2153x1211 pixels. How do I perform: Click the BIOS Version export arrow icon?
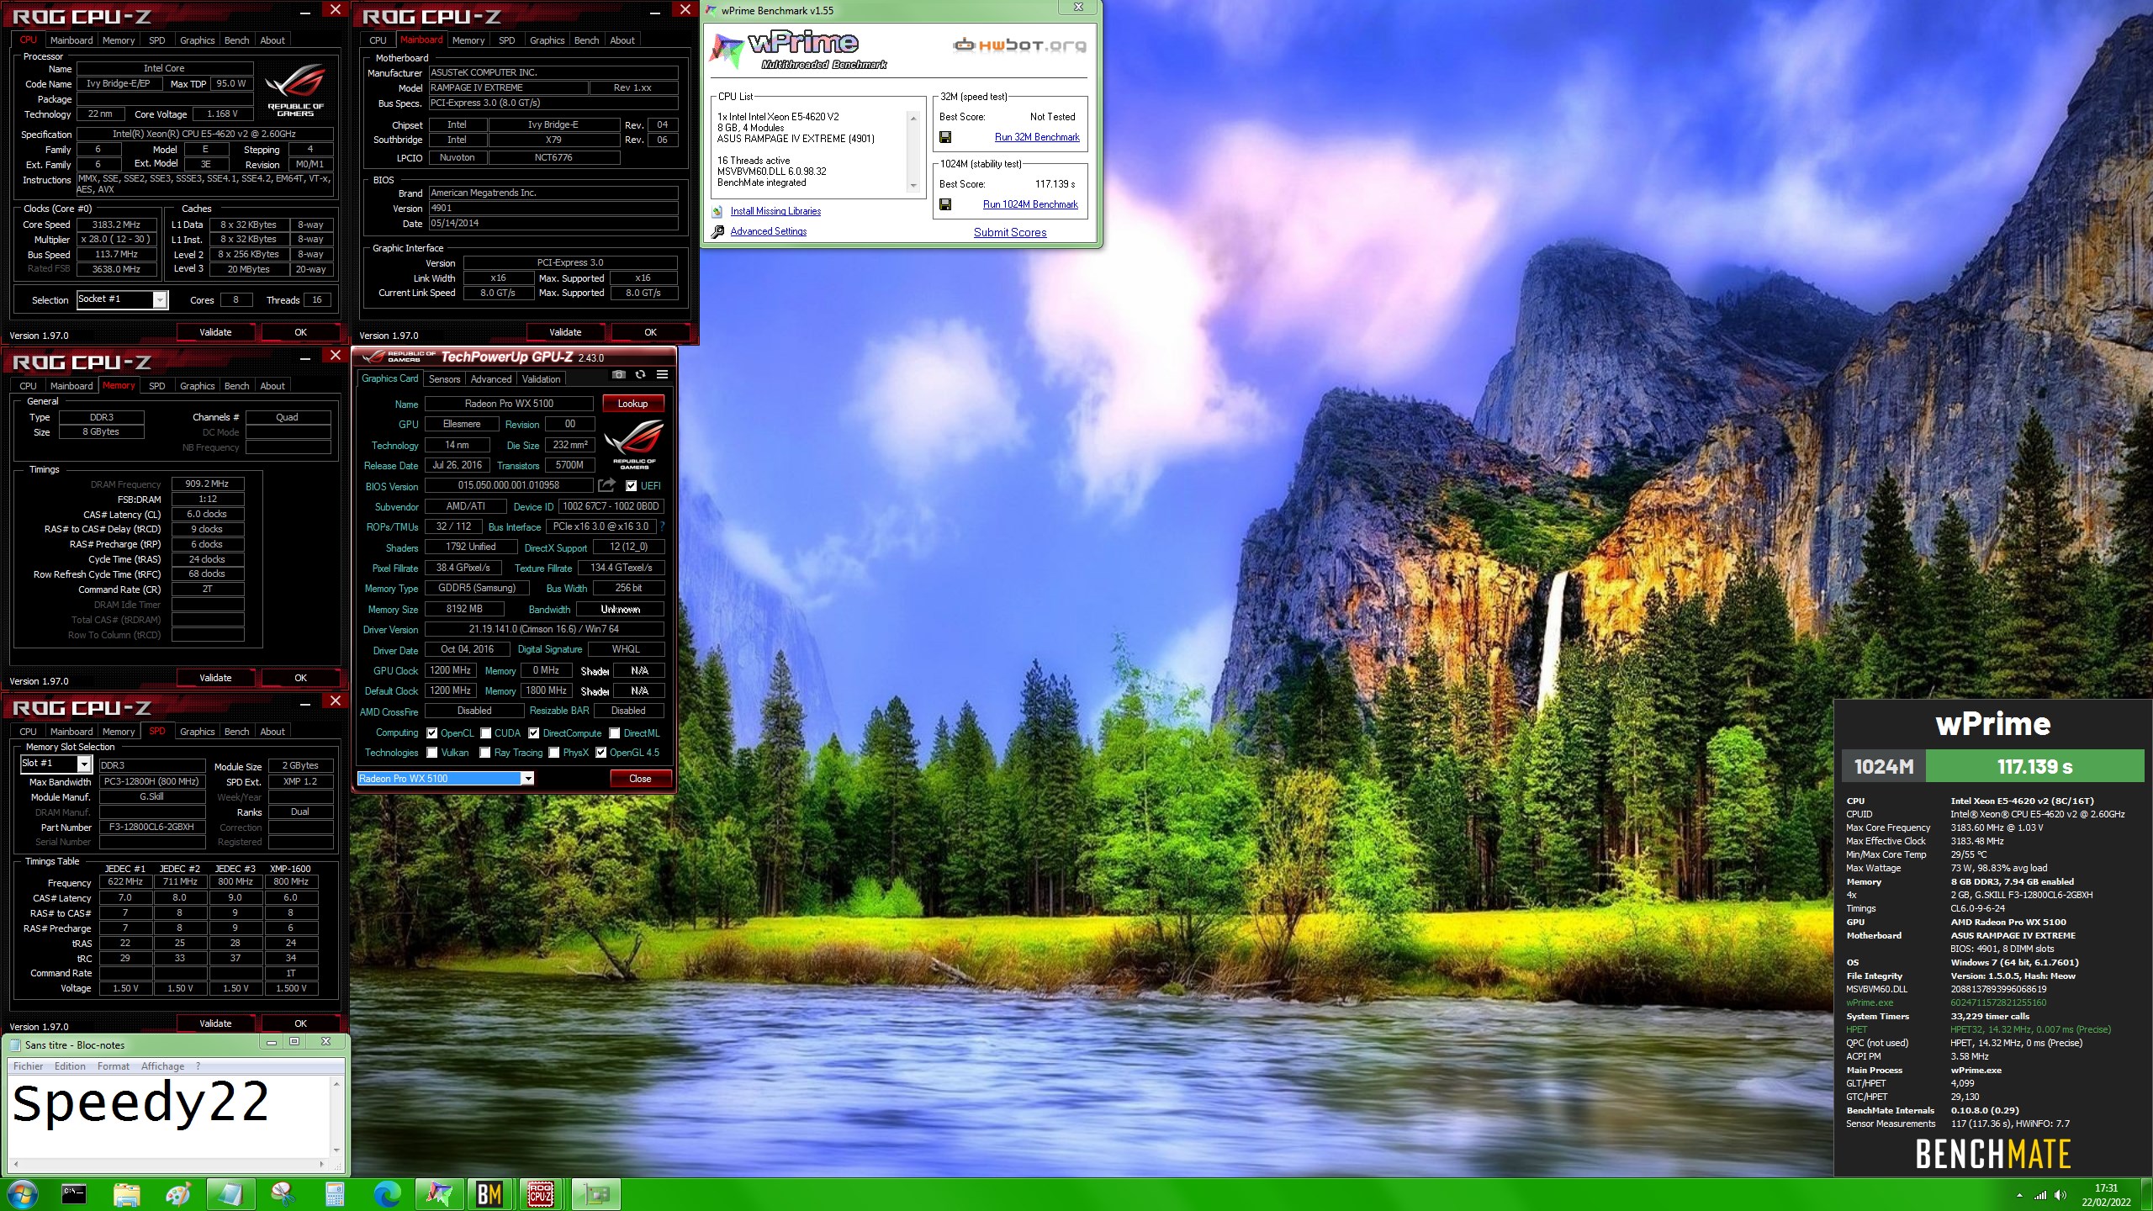tap(606, 485)
